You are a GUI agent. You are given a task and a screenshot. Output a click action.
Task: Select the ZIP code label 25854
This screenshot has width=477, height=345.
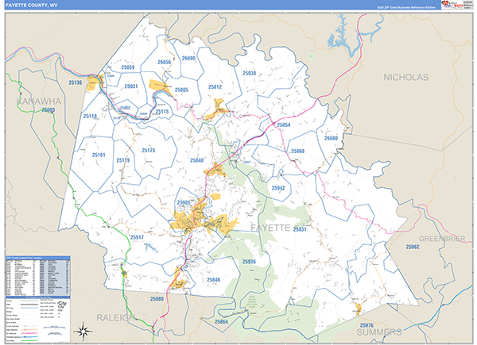[284, 125]
